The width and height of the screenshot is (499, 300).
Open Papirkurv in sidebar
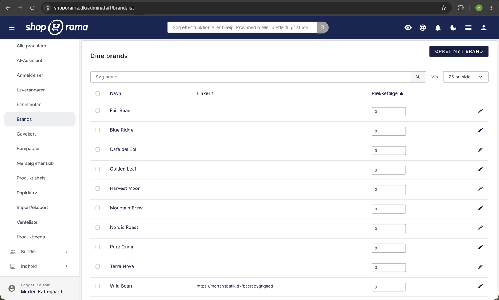pyautogui.click(x=27, y=193)
